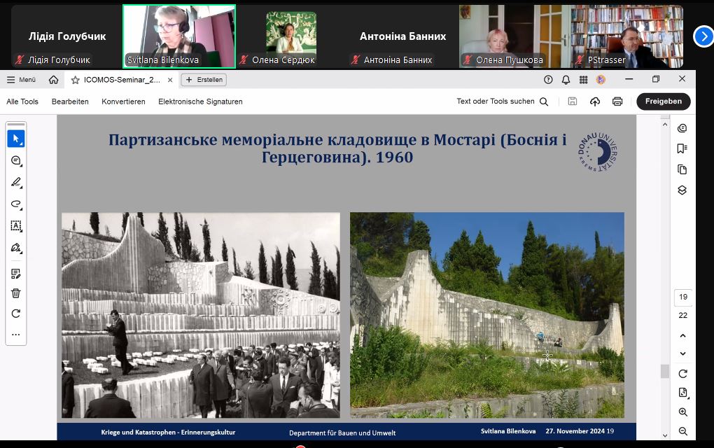Expand the more annotation tools menu
Viewport: 714px width, 448px height.
[x=15, y=334]
